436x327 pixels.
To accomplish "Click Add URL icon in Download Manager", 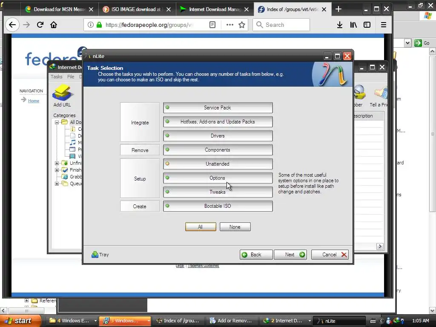I will (62, 96).
